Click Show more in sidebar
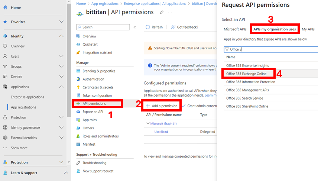Screen dimensions: 318x181 pos(19,148)
